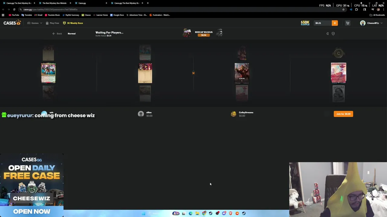Image resolution: width=387 pixels, height=217 pixels.
Task: Click the red card in the empty slot column
Action: [x=339, y=73]
